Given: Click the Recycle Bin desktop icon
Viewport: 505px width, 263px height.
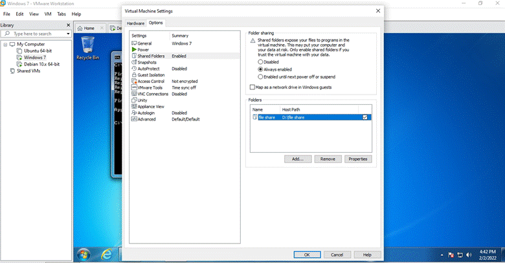Looking at the screenshot, I should [x=87, y=48].
